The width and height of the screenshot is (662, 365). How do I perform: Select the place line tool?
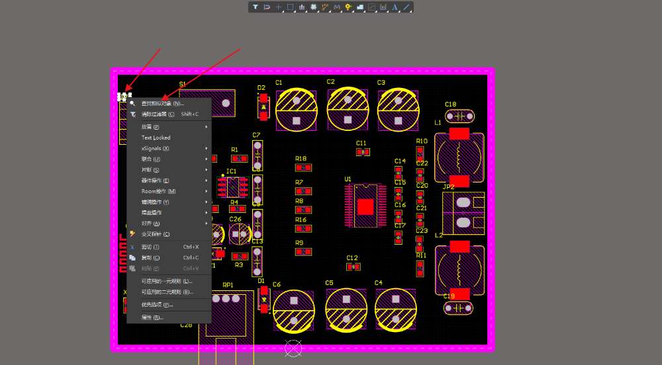[406, 7]
